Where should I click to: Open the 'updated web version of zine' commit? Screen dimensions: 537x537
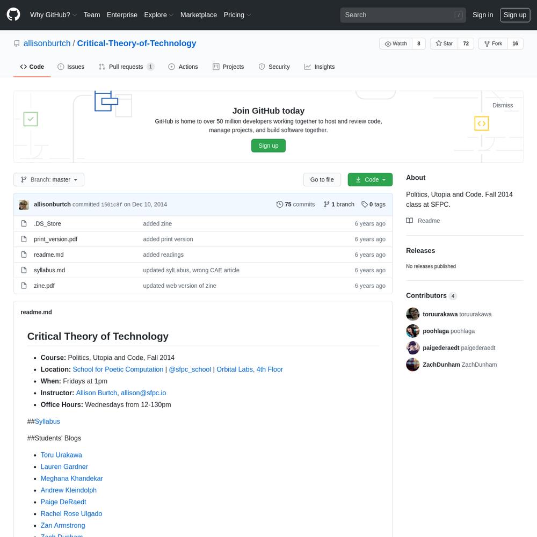pos(179,286)
